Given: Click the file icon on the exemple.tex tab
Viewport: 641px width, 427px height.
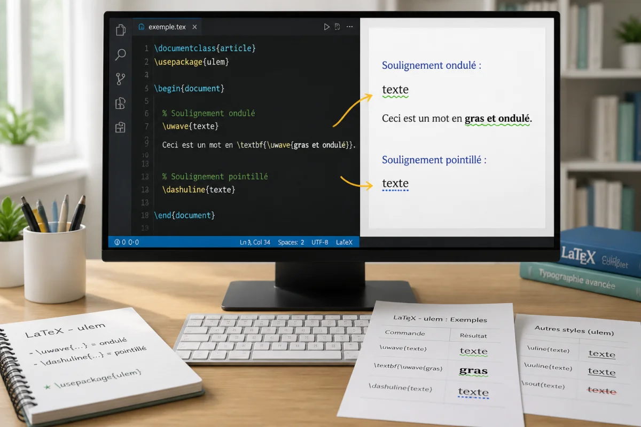Looking at the screenshot, I should click(x=141, y=27).
